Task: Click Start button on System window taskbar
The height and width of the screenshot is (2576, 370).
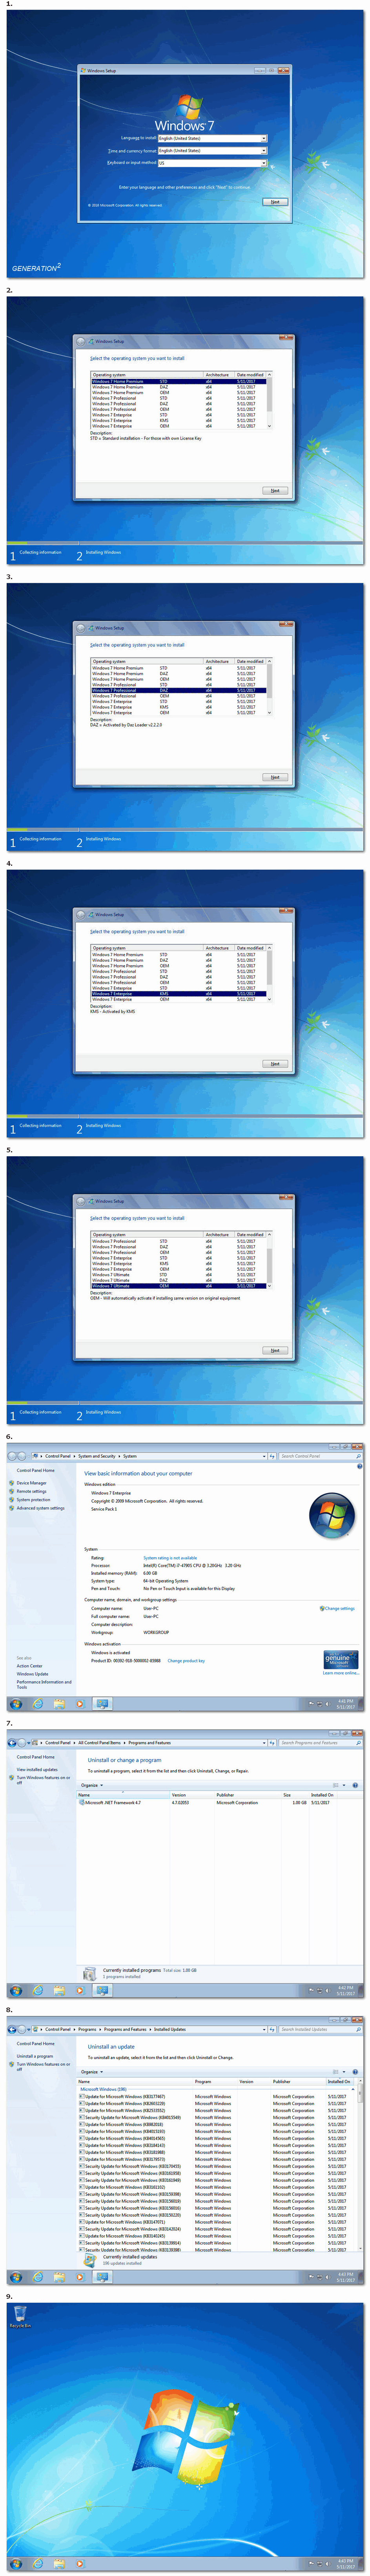Action: click(16, 1703)
